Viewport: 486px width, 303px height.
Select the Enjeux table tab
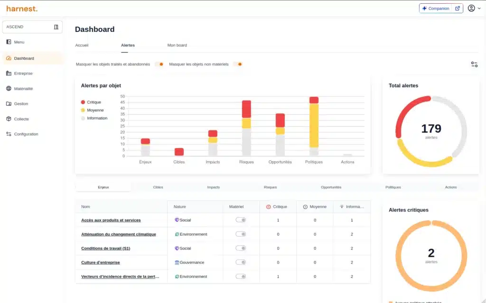[x=103, y=187]
